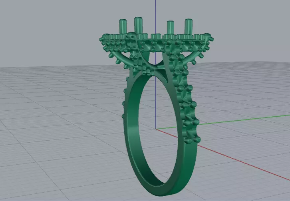Screen dimensions: 290x201
Task: Click the world origin where the axes meet
Action: [x=156, y=129]
